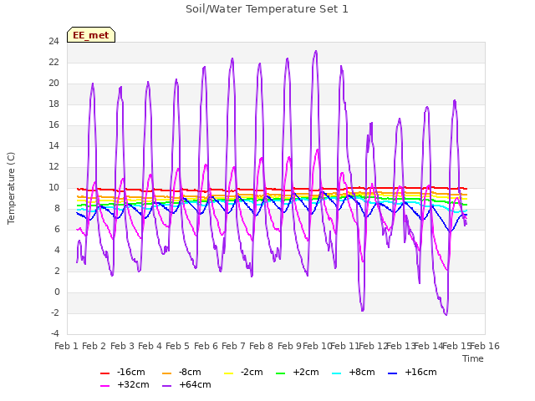Select the +32cm legend label
The width and height of the screenshot is (535, 401).
click(133, 384)
